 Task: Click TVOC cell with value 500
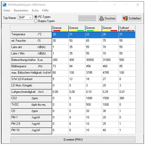tap(94, 105)
